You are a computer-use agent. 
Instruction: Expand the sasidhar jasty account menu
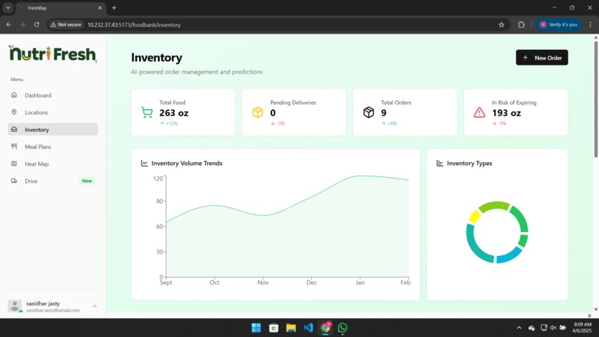[94, 306]
